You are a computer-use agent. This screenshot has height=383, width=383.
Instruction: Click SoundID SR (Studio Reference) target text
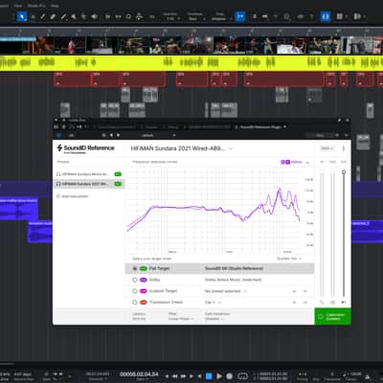tap(234, 268)
